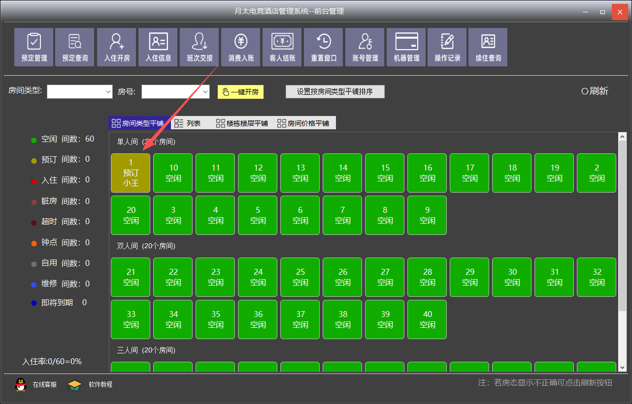Click the 消费入账 consumption posting icon
Screen dimensions: 632x404
pos(241,47)
